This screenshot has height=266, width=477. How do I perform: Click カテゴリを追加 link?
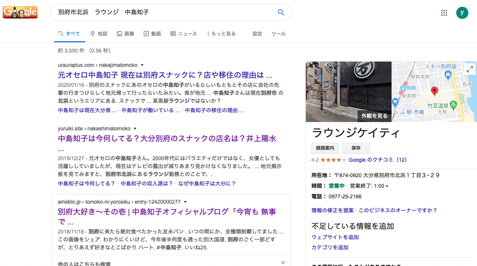(330, 247)
